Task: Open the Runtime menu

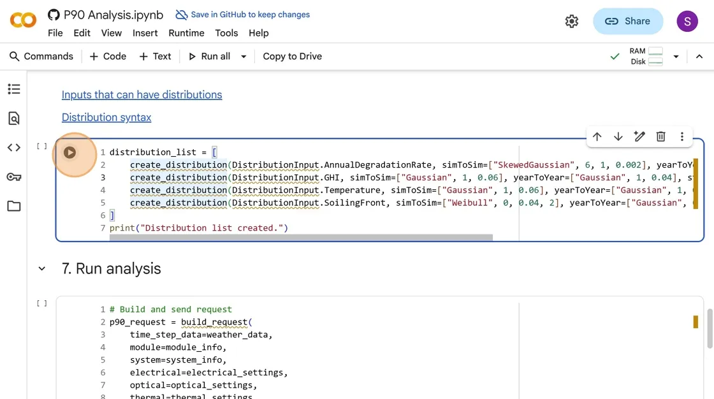Action: [186, 33]
